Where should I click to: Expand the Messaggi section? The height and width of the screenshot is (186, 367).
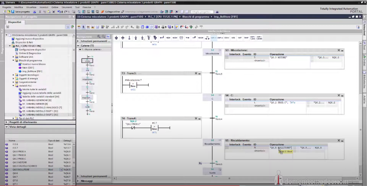pos(78,181)
